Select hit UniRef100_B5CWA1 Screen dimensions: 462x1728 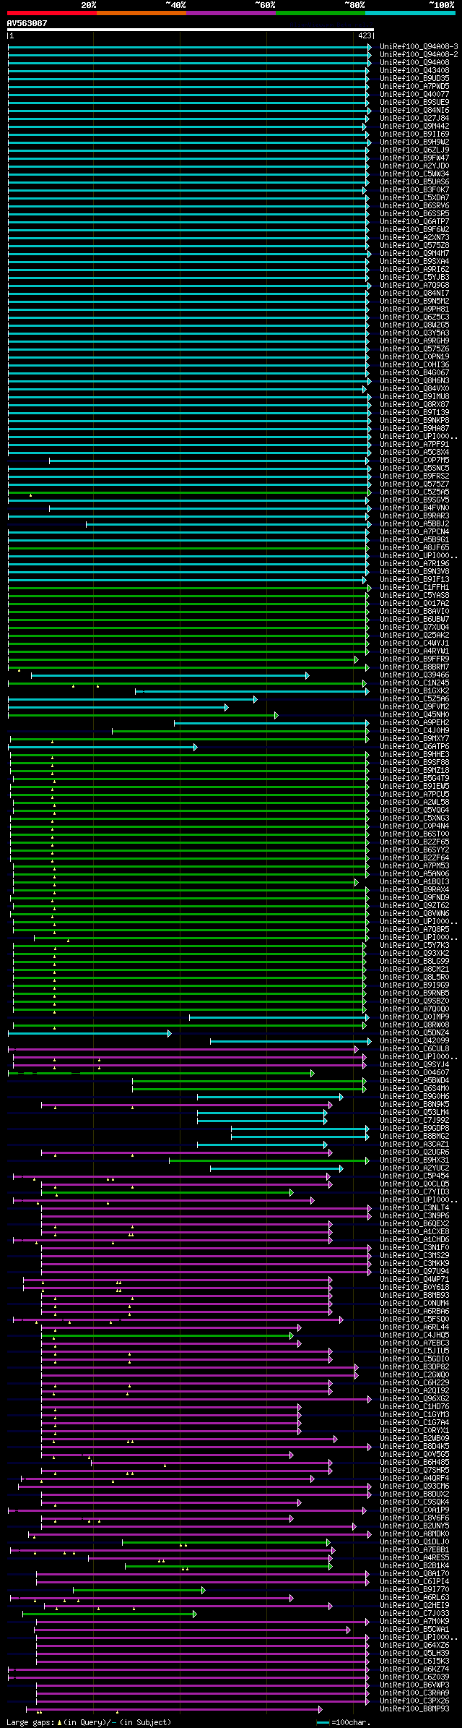tap(414, 1630)
